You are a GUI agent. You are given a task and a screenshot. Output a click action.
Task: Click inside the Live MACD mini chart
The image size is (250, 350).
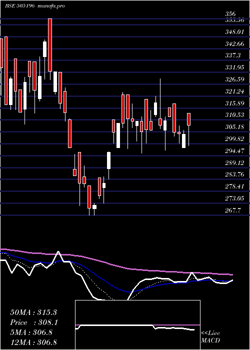137,325
